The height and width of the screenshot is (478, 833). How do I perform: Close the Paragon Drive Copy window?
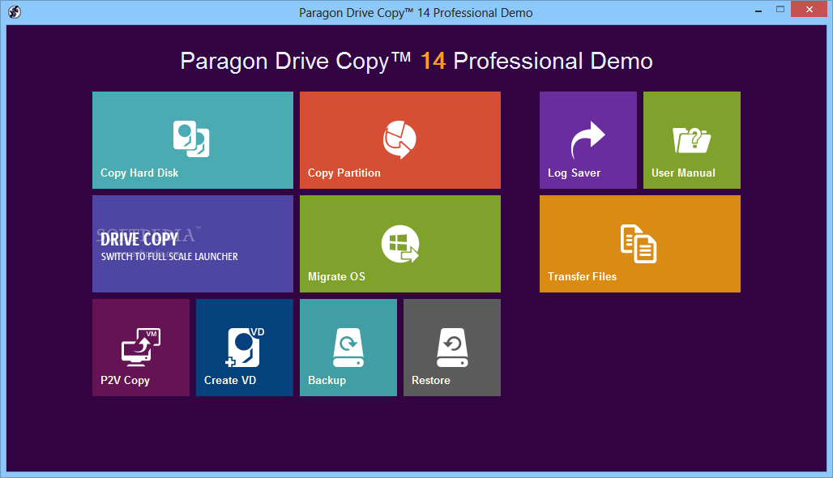[x=809, y=9]
